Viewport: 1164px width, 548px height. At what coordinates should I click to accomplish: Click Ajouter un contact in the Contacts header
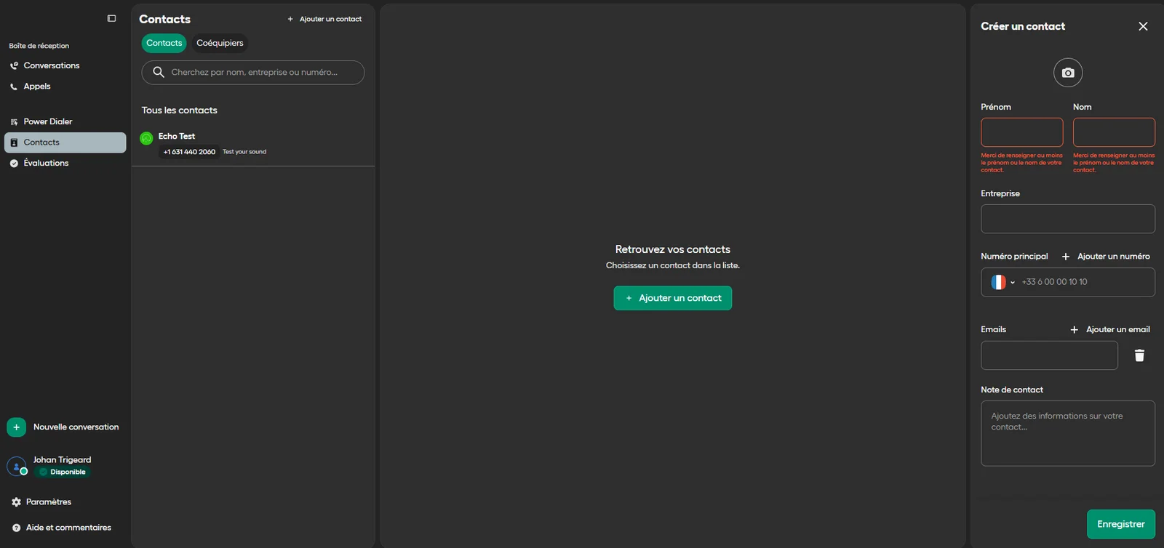click(x=324, y=19)
